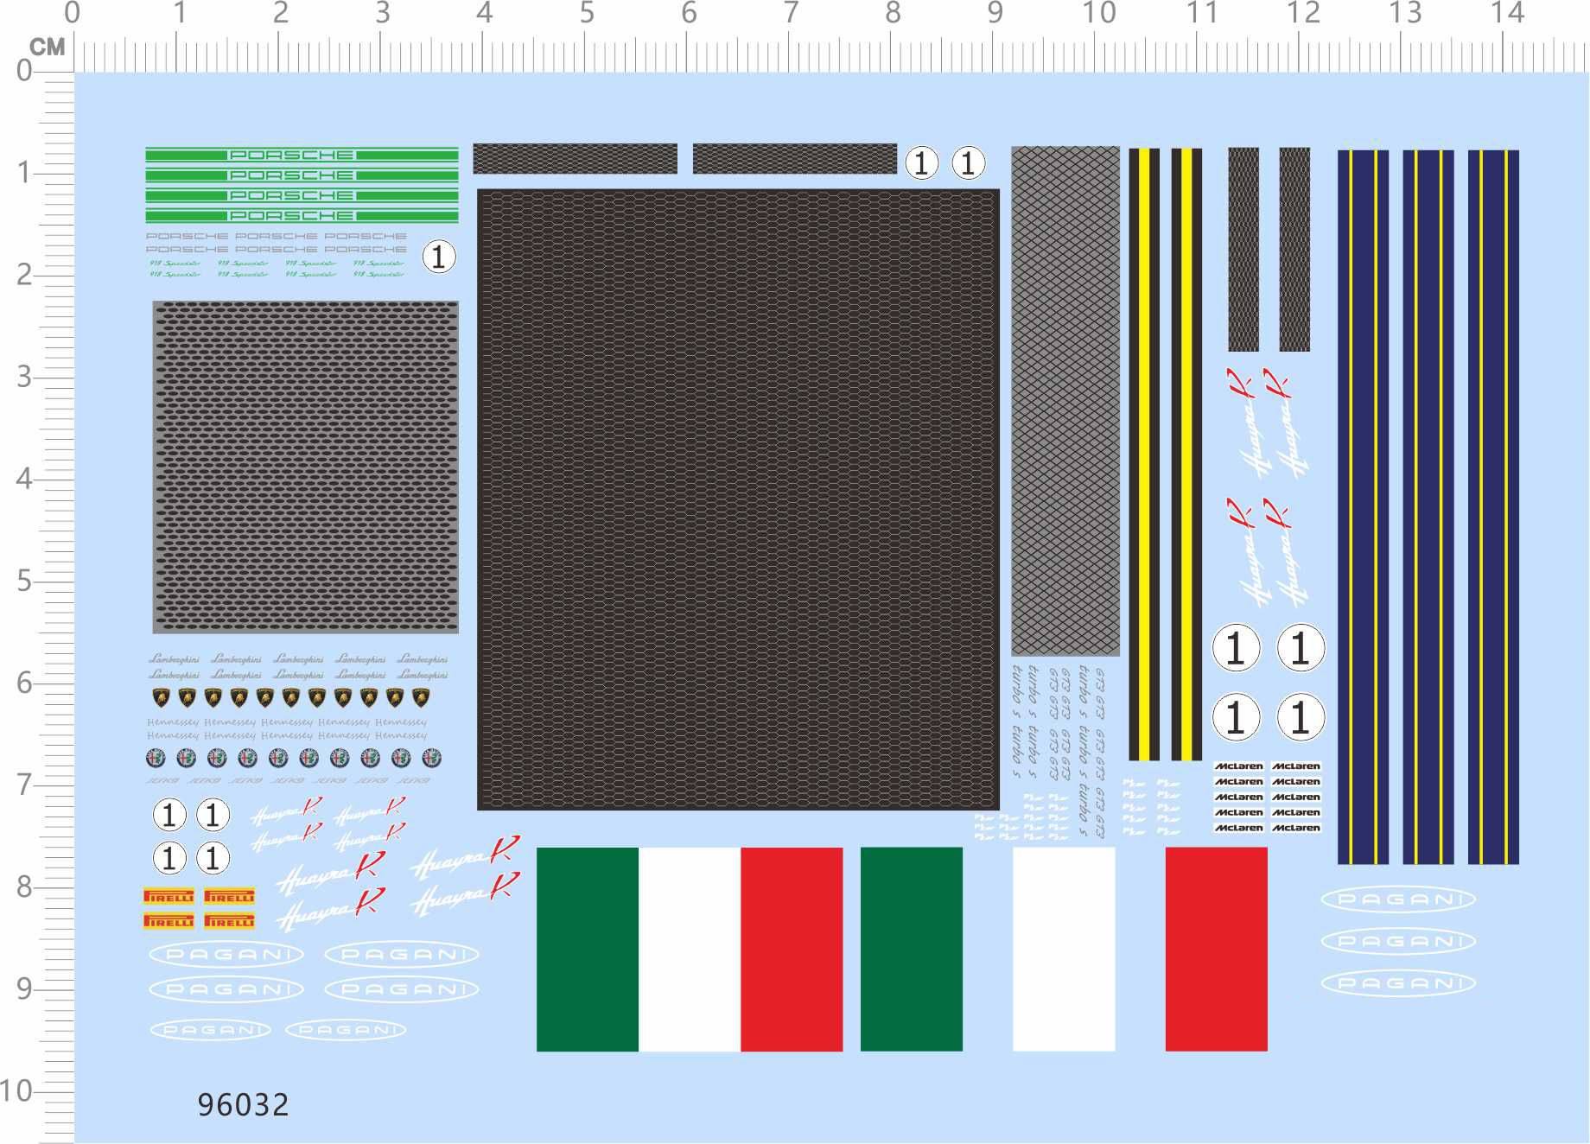Click the top PAGANI oval in right column

click(x=1398, y=899)
